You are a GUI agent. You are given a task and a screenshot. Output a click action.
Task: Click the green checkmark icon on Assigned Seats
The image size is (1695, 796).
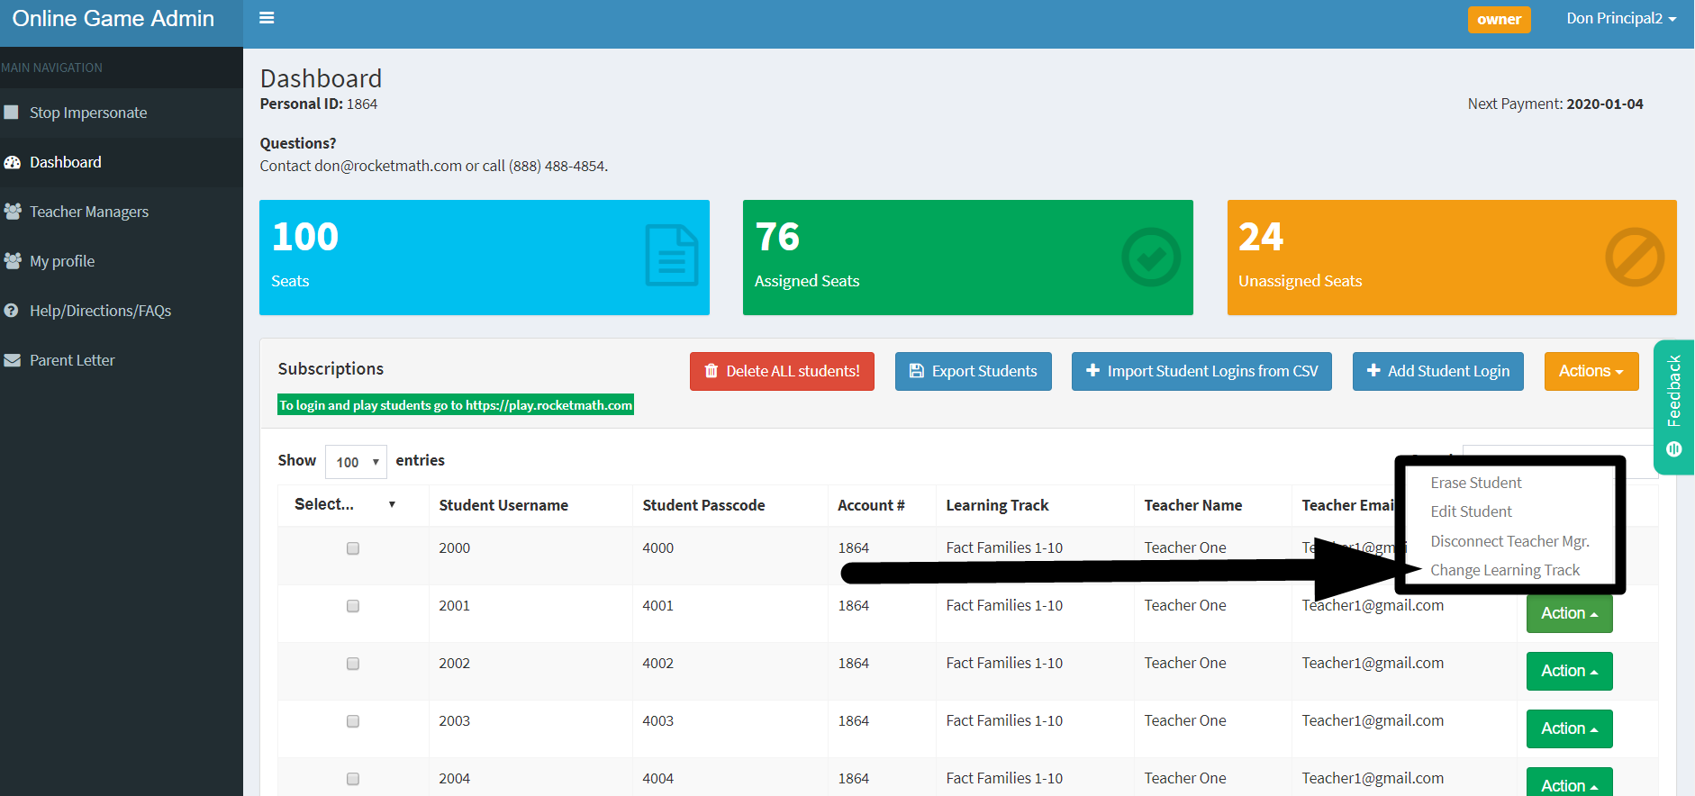1150,258
